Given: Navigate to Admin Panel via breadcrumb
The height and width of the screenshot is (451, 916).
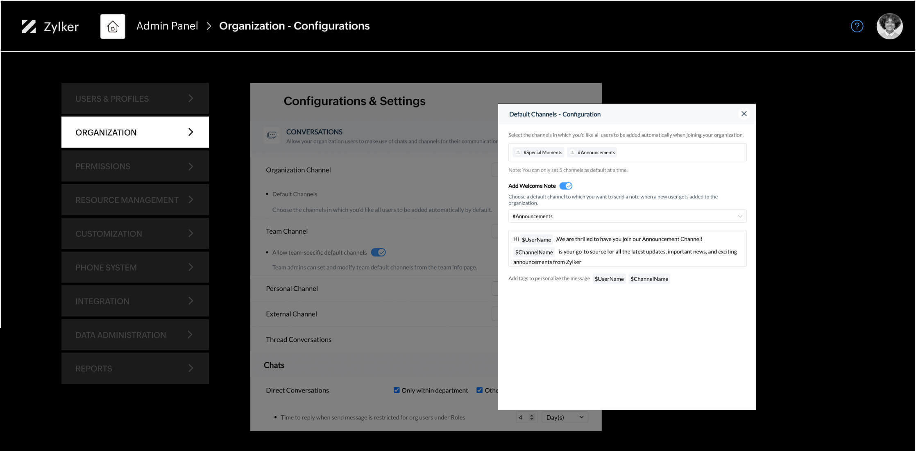Looking at the screenshot, I should pos(167,26).
